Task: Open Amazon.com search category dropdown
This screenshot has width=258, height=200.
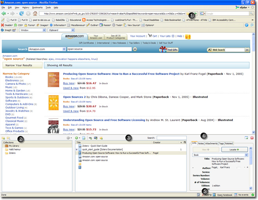Action: pyautogui.click(x=47, y=49)
